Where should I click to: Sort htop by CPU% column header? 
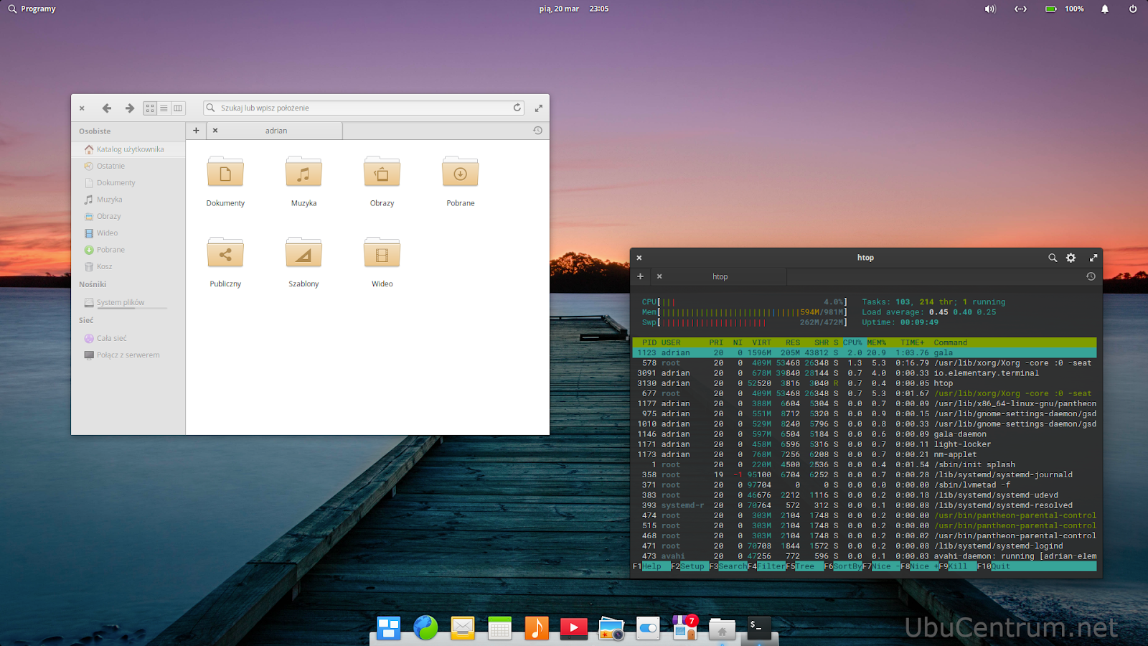852,342
